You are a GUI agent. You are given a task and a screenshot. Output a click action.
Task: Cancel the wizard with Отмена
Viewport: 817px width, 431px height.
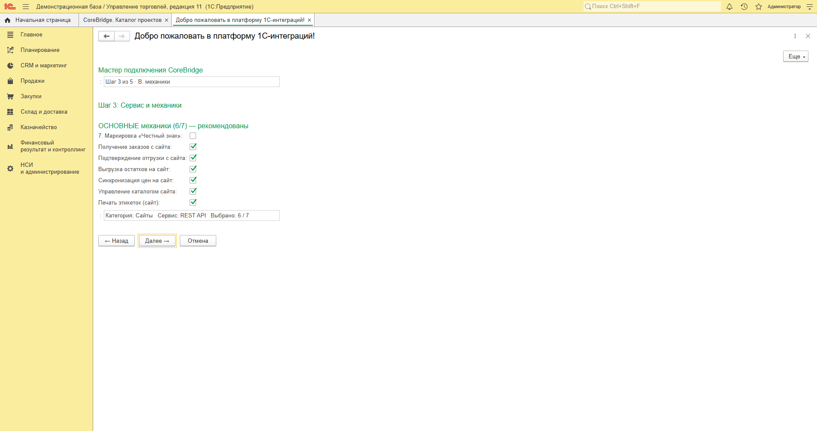point(198,241)
